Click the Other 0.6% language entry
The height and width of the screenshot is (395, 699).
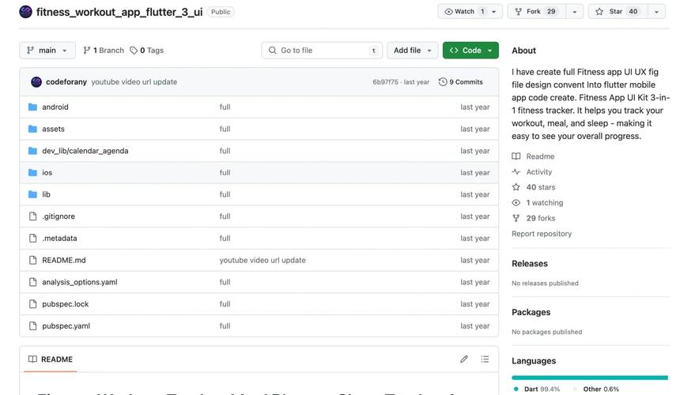pos(596,389)
